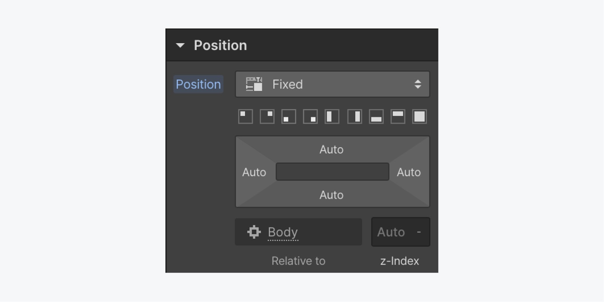
Task: Select the right-side full-height preset icon
Action: [x=354, y=117]
